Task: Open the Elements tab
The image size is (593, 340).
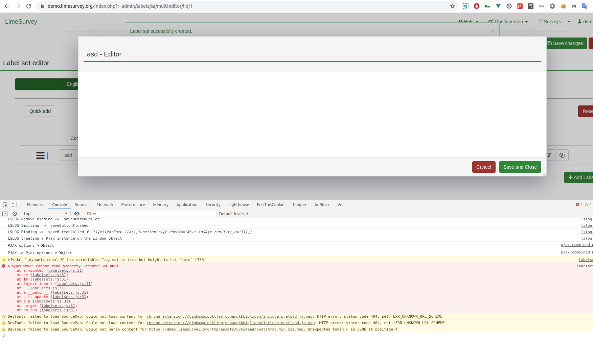Action: click(x=36, y=205)
